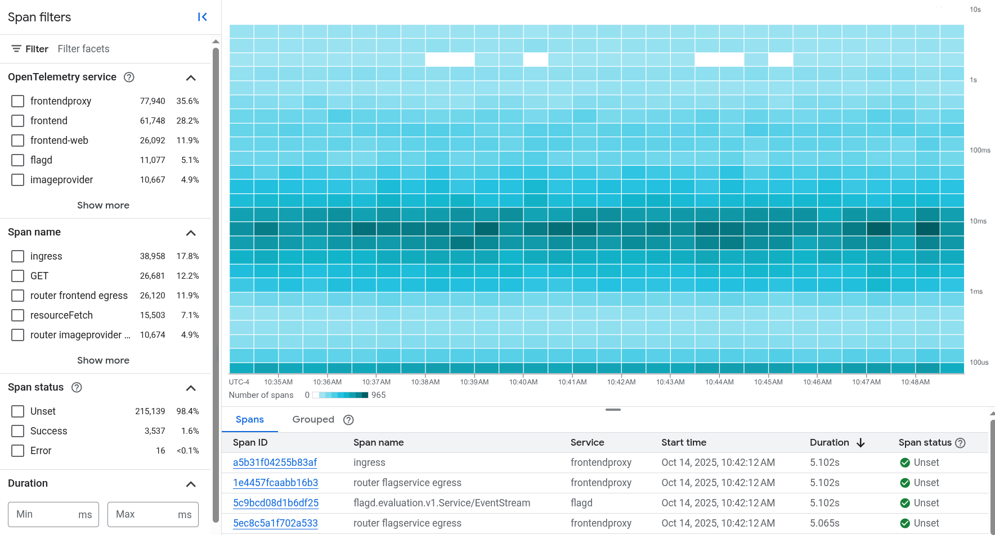This screenshot has height=535, width=995.
Task: Show more span names
Action: pos(103,360)
